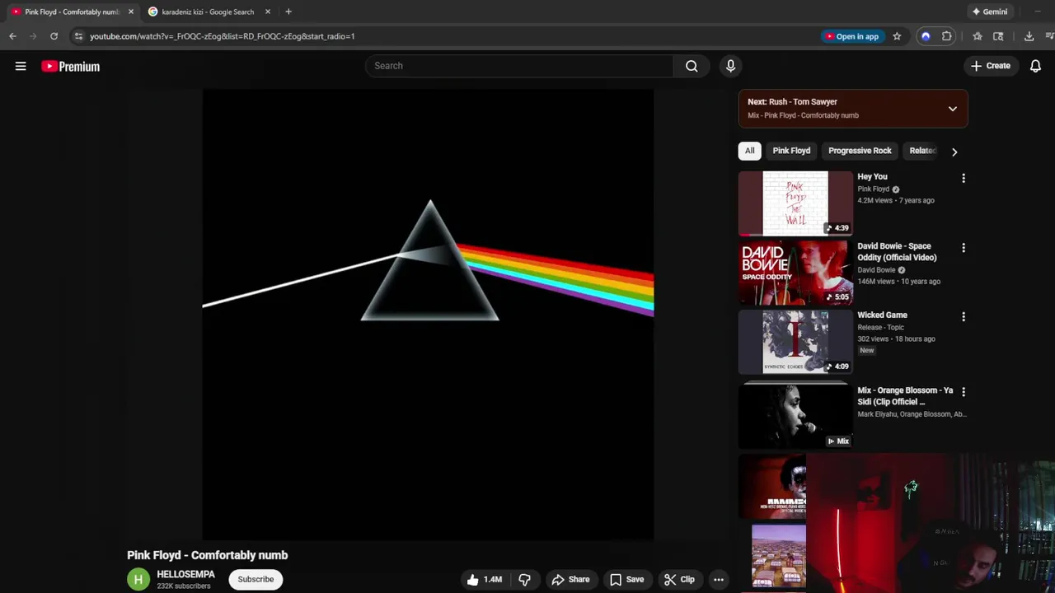Open Pink Floyd channel under Hey You

tap(873, 189)
